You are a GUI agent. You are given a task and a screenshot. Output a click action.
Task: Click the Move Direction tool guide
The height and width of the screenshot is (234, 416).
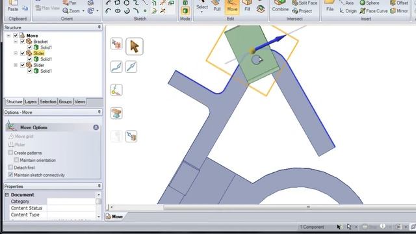tap(131, 66)
